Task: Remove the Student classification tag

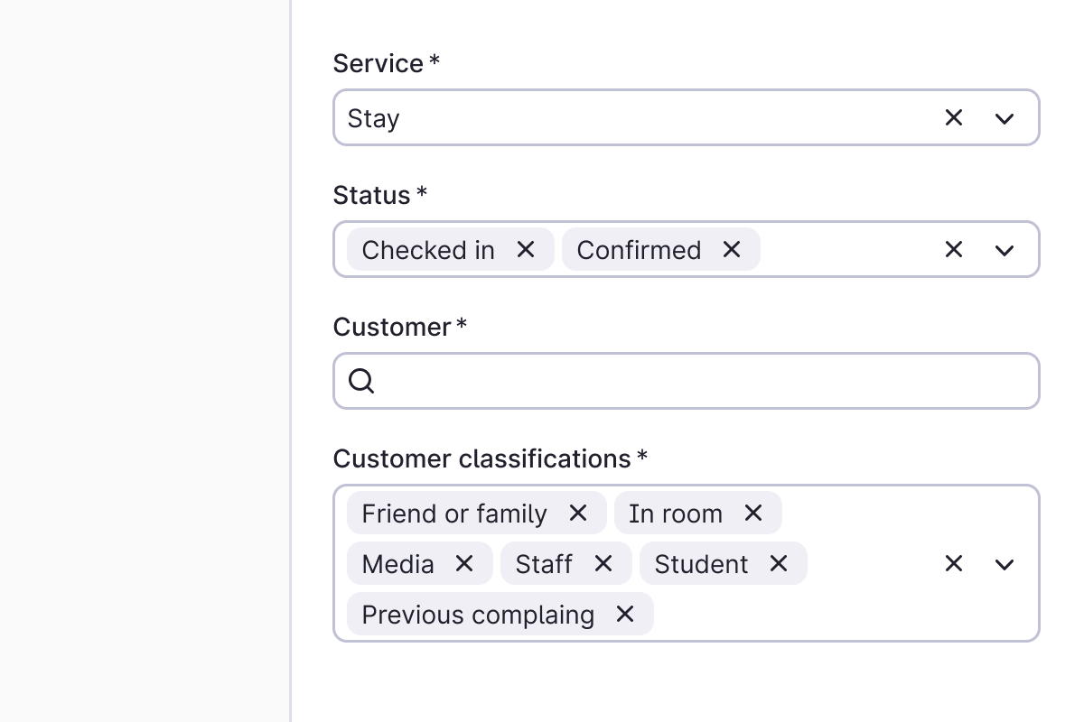Action: pyautogui.click(x=779, y=563)
